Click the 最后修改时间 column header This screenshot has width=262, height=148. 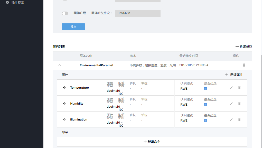(189, 56)
